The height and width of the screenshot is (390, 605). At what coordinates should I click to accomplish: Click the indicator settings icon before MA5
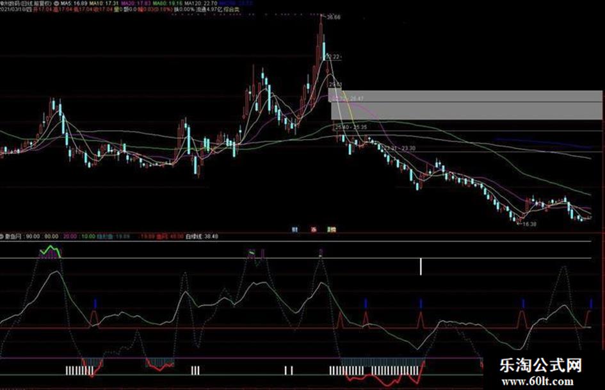[x=56, y=3]
